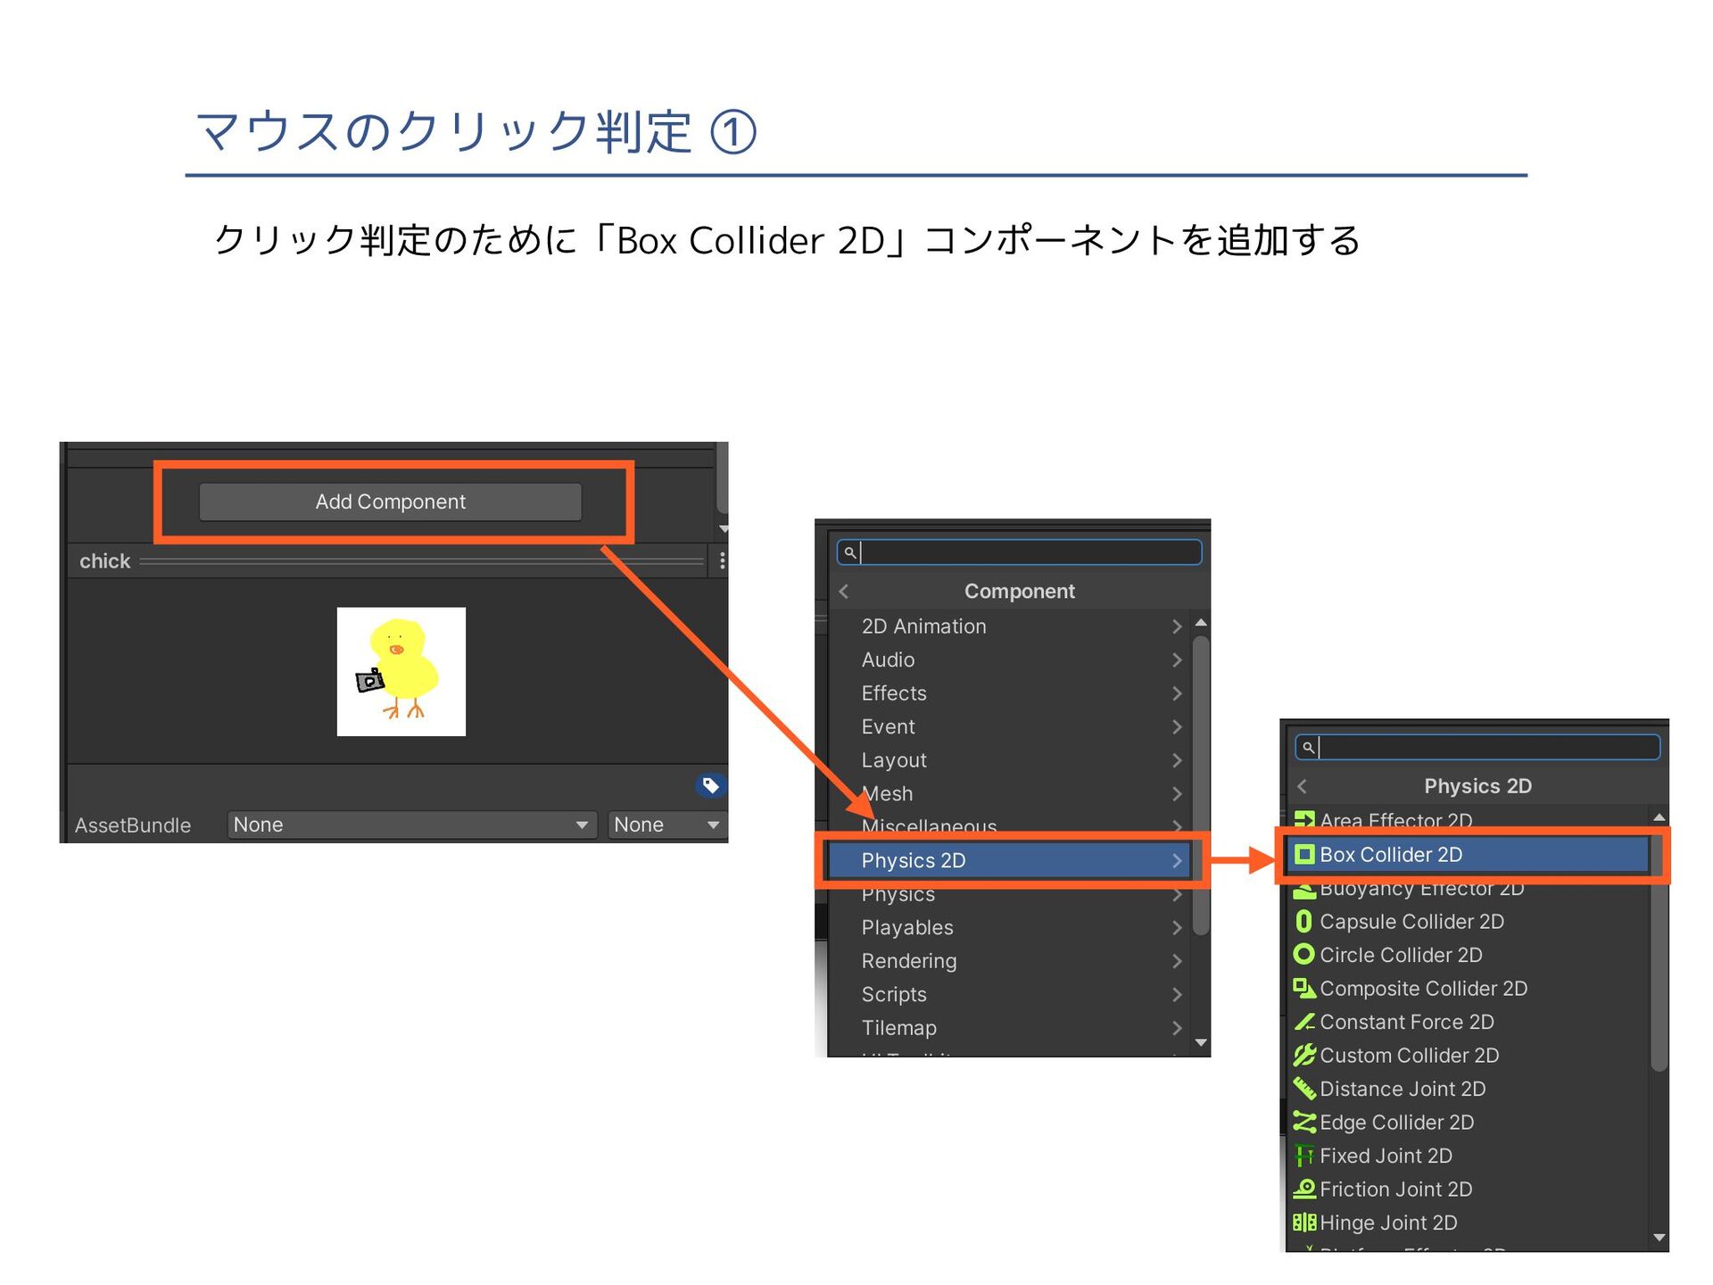The height and width of the screenshot is (1285, 1713).
Task: Click the Circle Collider 2D icon
Action: 1303,955
